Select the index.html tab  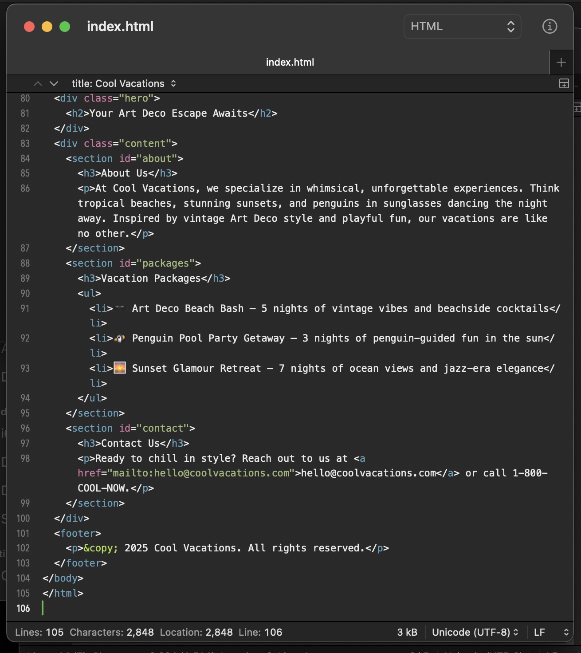point(290,63)
